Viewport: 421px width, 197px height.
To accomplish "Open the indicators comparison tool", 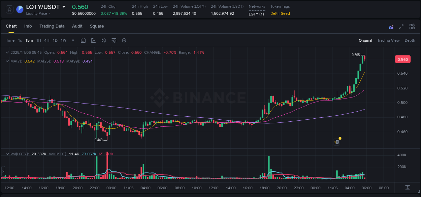I will tap(103, 40).
